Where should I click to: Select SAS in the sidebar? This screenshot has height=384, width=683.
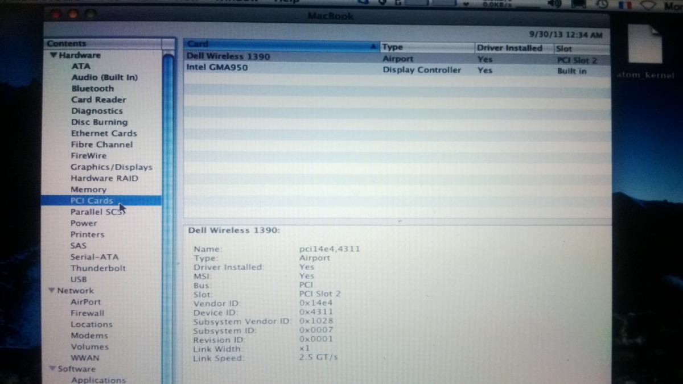[x=79, y=246]
